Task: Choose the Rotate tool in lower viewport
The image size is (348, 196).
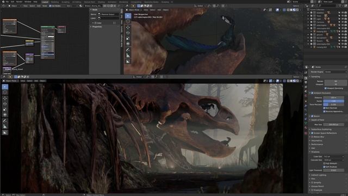Action: tap(5, 104)
